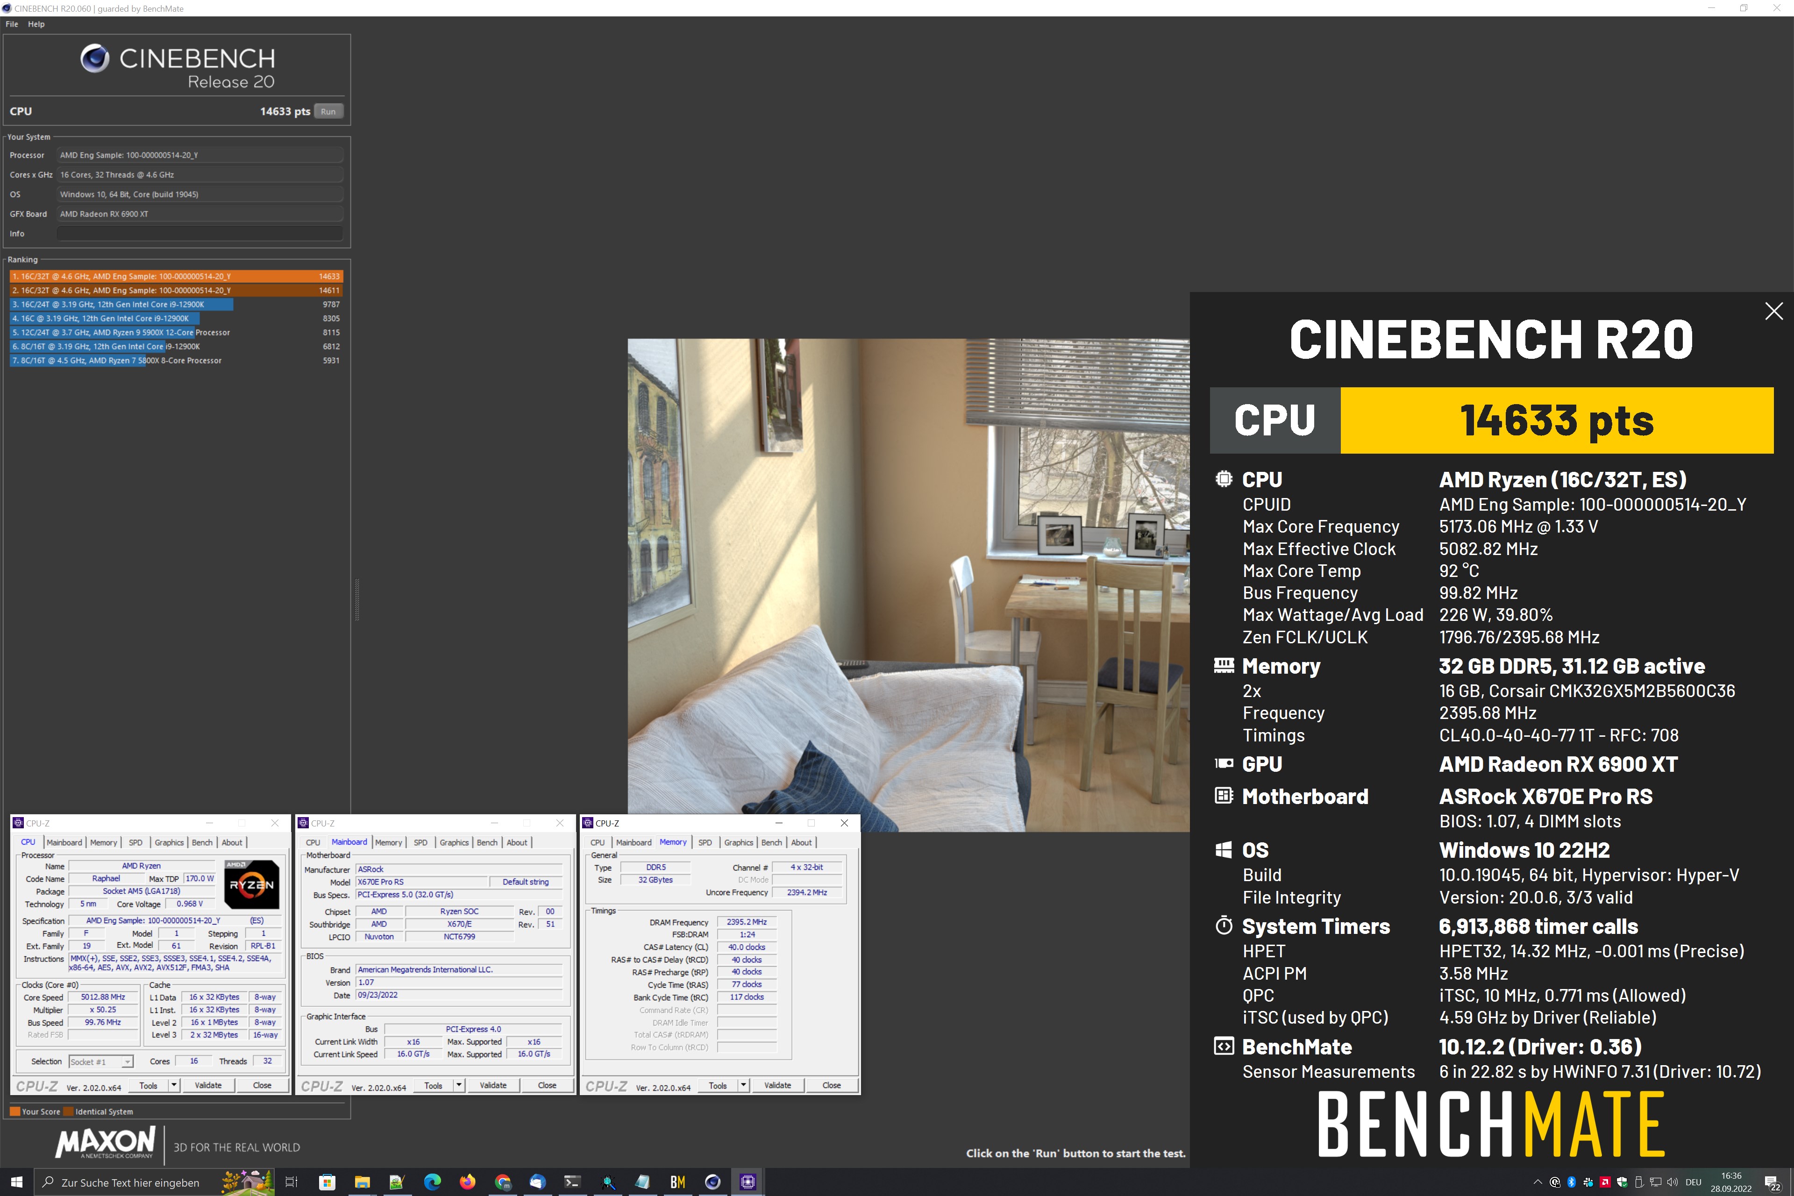Click the taskbar clock showing 16:36

(x=1730, y=1182)
